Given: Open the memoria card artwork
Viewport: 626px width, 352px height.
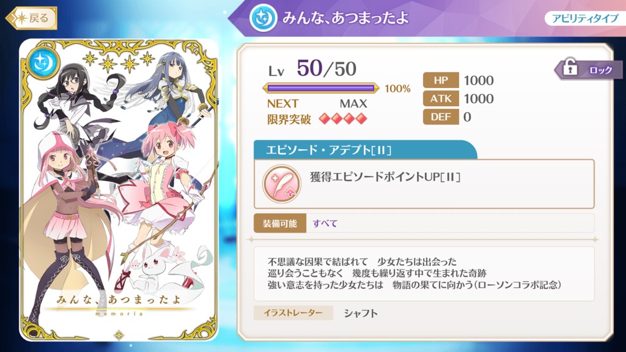Looking at the screenshot, I should [119, 190].
